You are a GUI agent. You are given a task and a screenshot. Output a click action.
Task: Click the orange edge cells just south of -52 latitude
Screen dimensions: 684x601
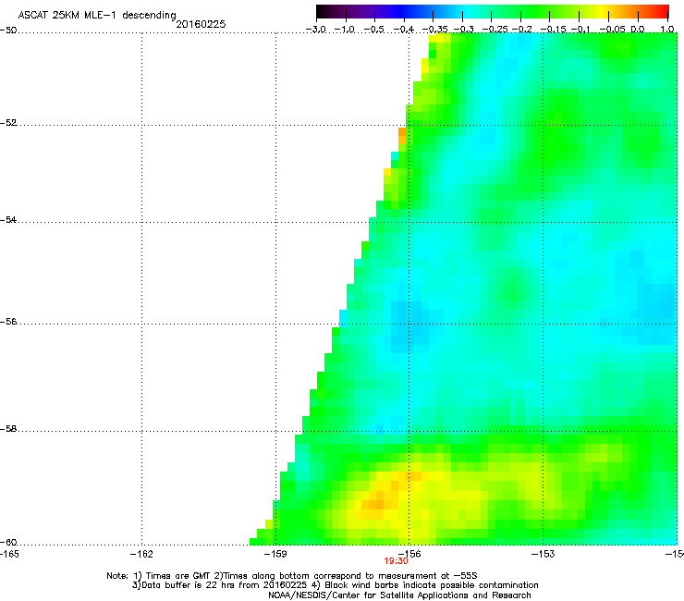click(x=402, y=136)
